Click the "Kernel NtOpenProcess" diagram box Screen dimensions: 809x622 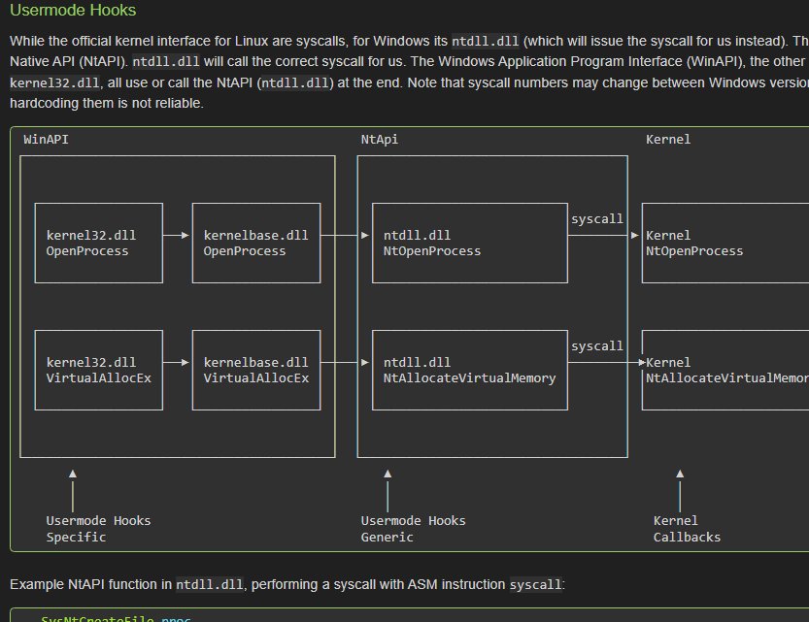pyautogui.click(x=725, y=243)
